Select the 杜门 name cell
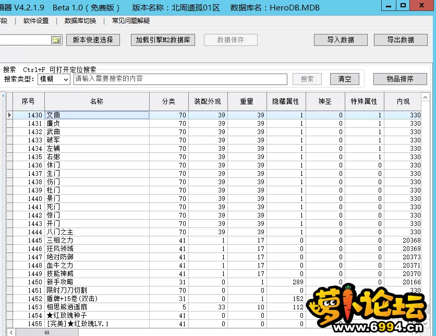This screenshot has width=436, height=336. tap(97, 190)
